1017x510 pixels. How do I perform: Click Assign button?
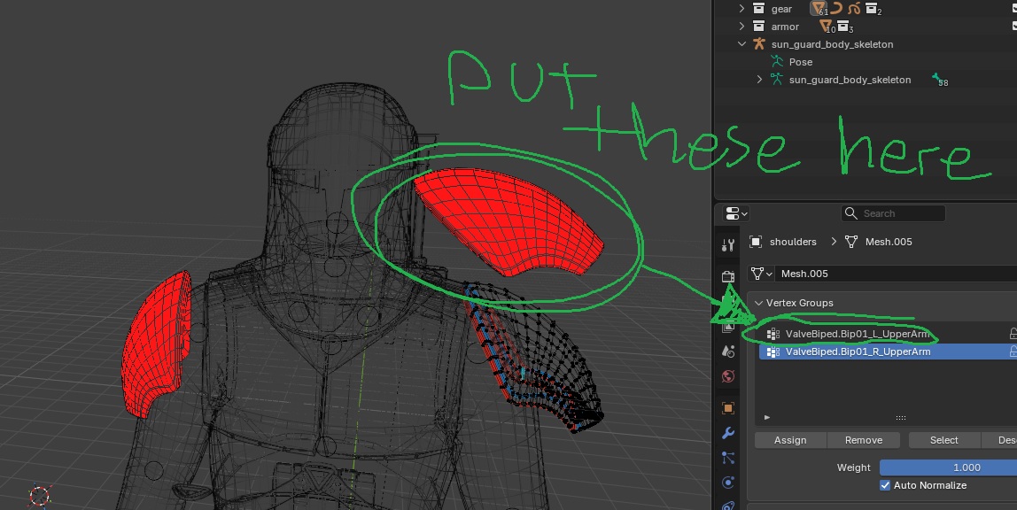pyautogui.click(x=790, y=440)
